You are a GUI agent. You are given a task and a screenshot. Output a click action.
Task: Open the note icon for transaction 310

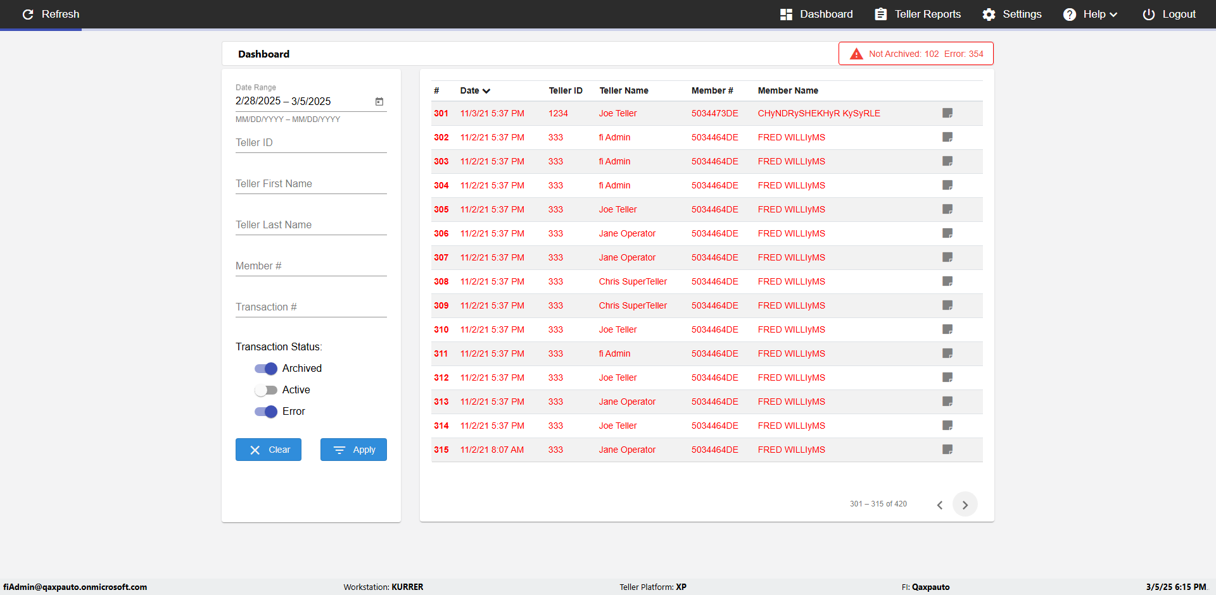tap(947, 329)
